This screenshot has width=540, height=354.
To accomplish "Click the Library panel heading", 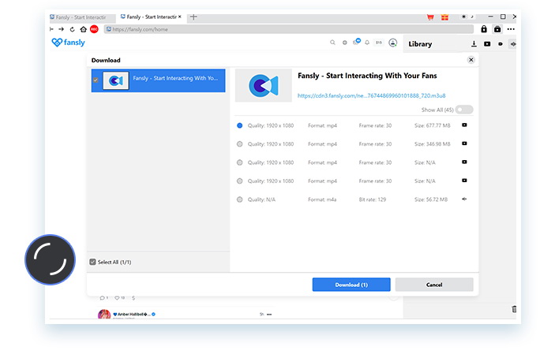I will (x=420, y=44).
